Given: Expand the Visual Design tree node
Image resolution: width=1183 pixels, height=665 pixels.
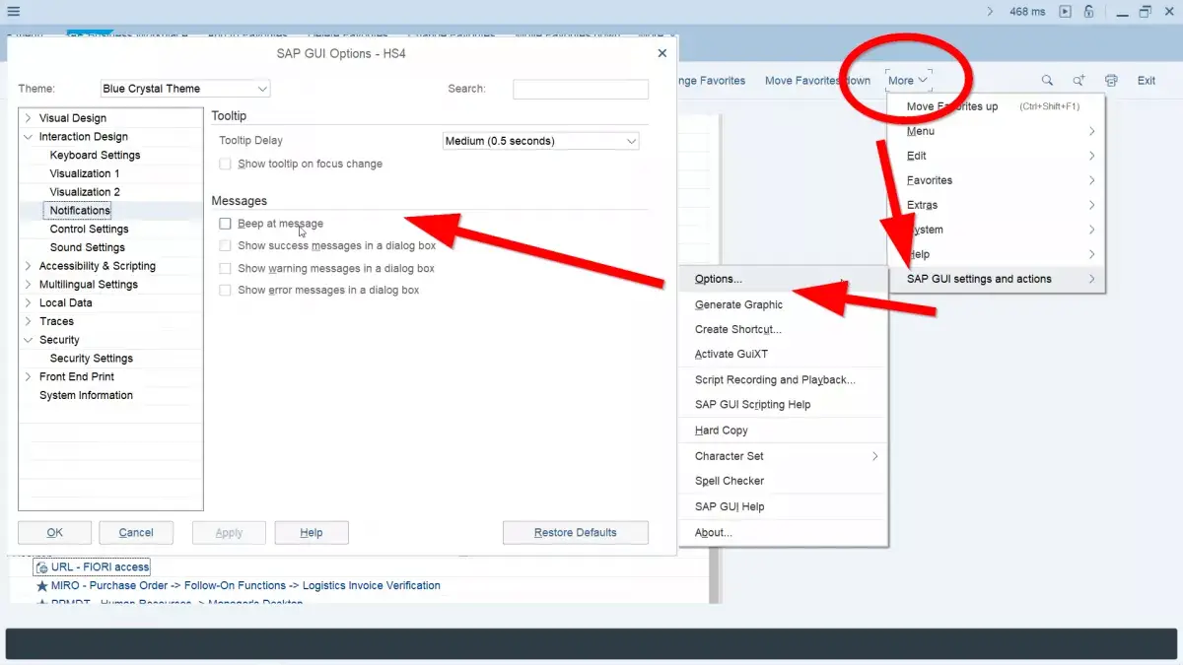Looking at the screenshot, I should pyautogui.click(x=28, y=118).
